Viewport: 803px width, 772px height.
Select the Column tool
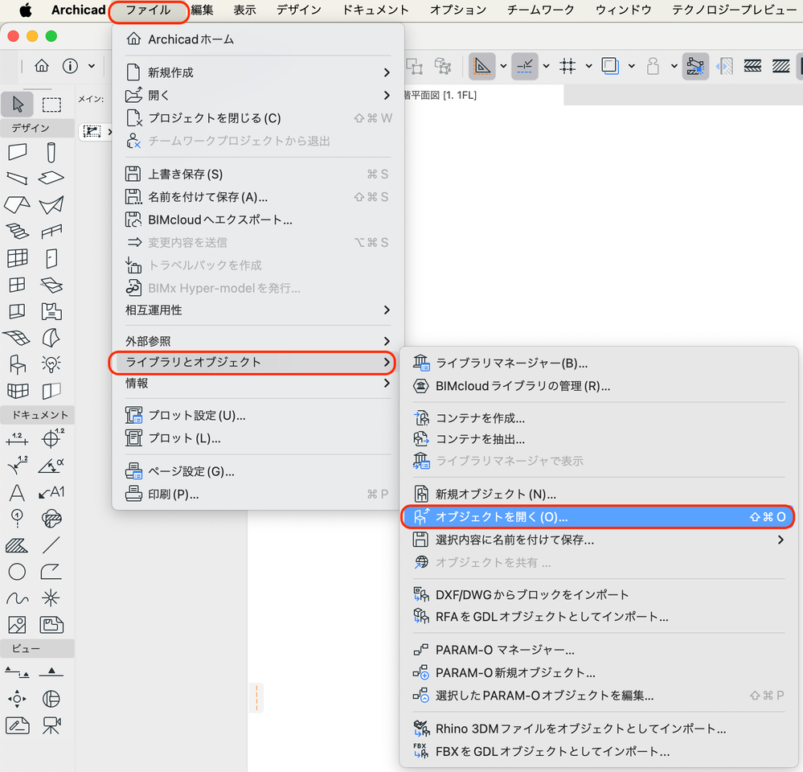(51, 152)
